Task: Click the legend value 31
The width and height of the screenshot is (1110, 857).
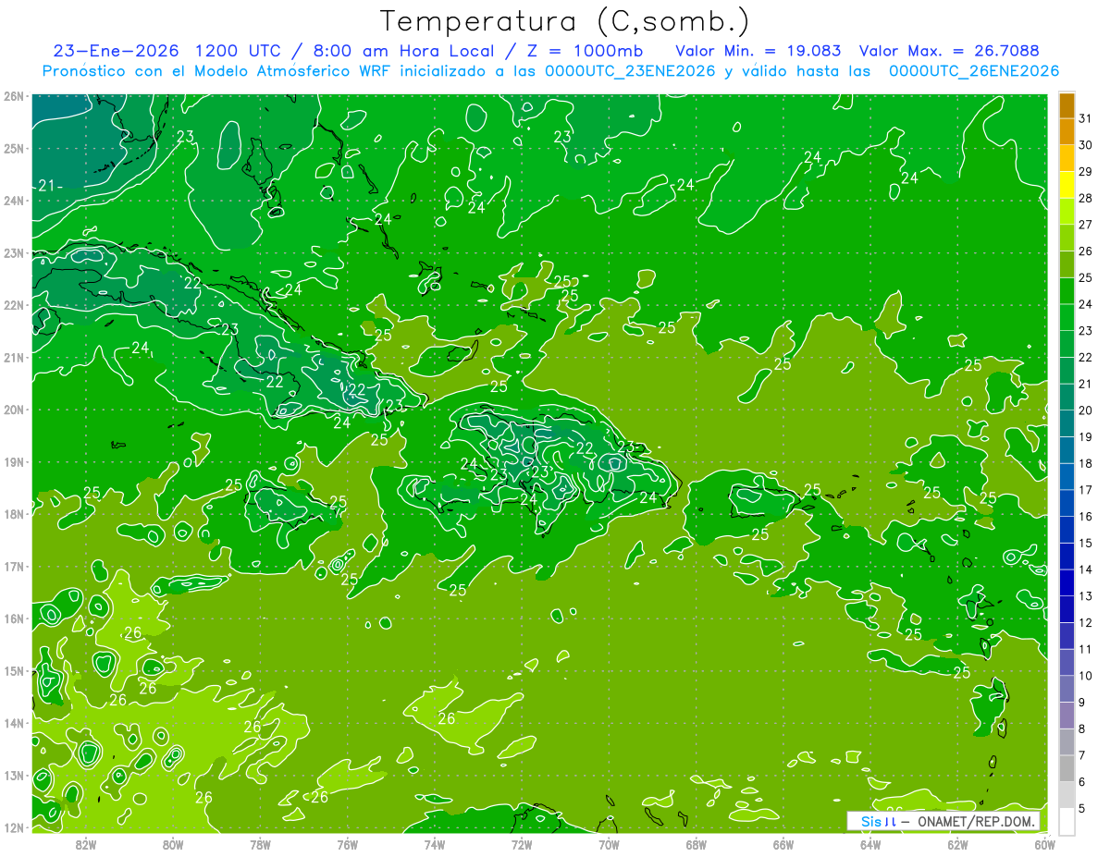Action: 1085,118
